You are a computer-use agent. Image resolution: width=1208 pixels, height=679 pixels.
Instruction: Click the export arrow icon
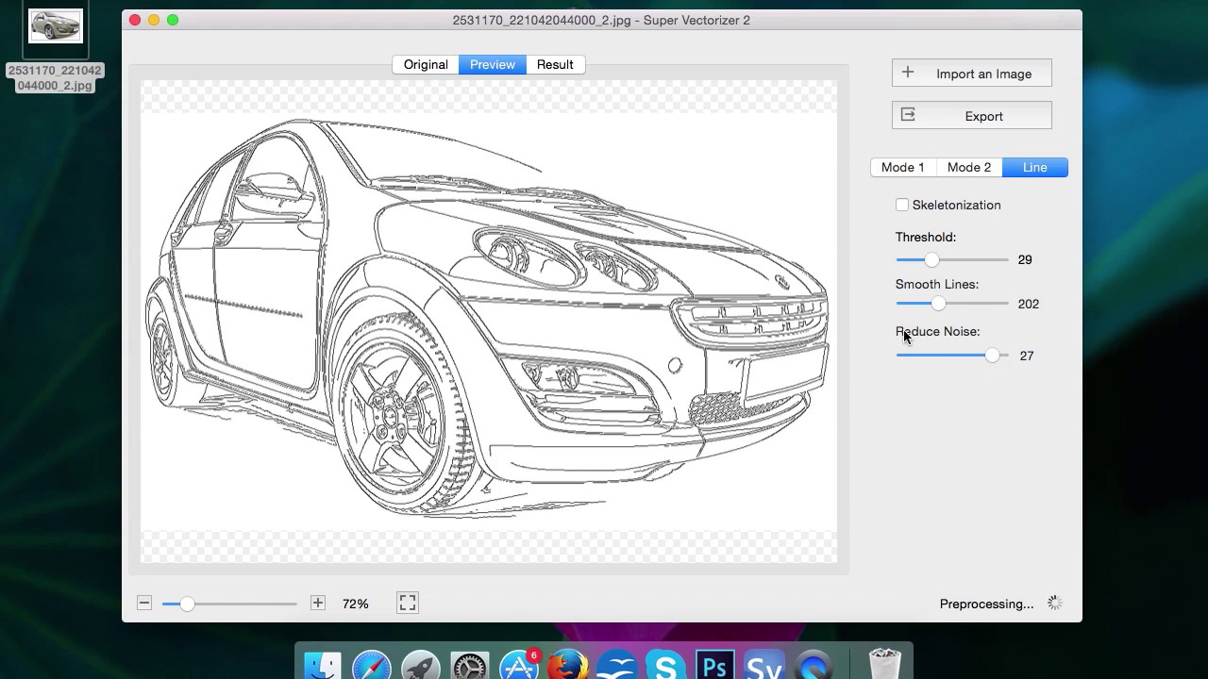point(907,114)
